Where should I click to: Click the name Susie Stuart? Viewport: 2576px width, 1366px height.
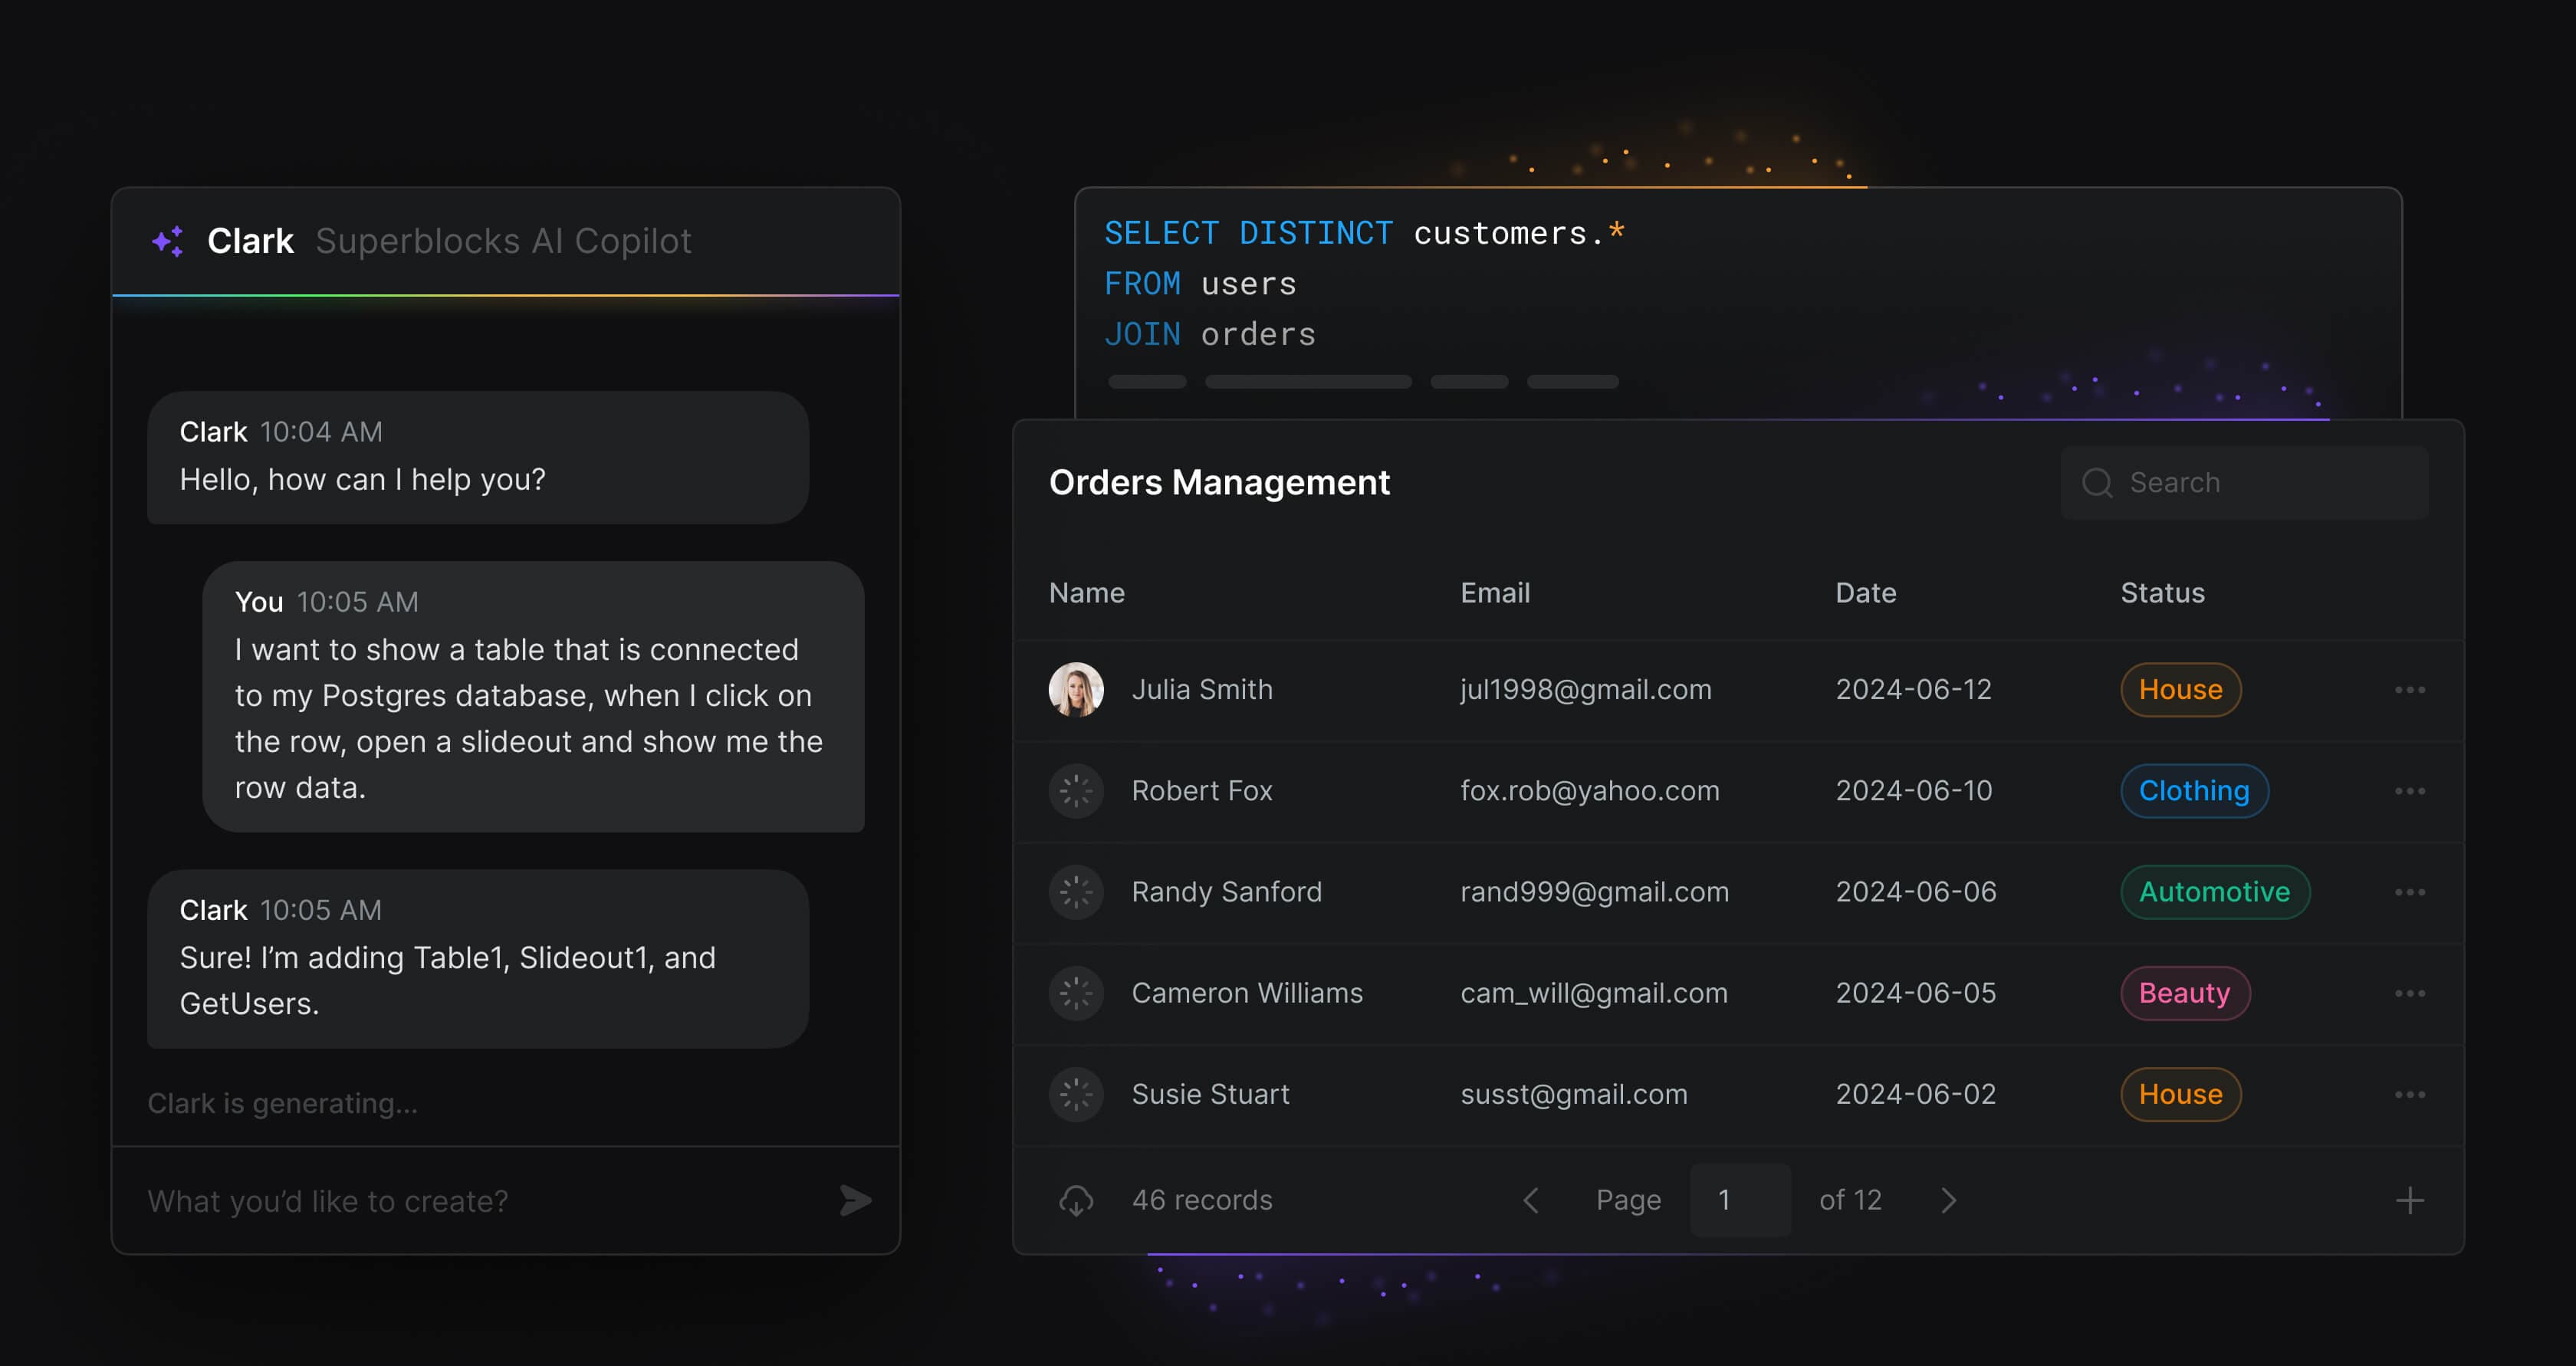coord(1210,1094)
